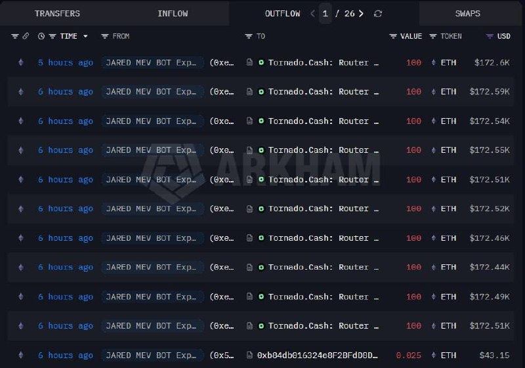Open JARED MEV BOT label on $43.15 row
The width and height of the screenshot is (525, 368).
tap(152, 356)
